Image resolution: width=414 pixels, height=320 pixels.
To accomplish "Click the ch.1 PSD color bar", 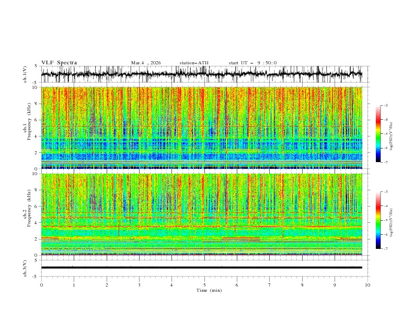I will pyautogui.click(x=378, y=134).
